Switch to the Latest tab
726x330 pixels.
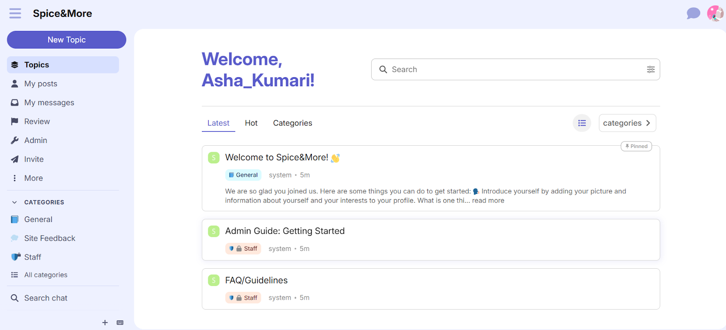click(218, 123)
